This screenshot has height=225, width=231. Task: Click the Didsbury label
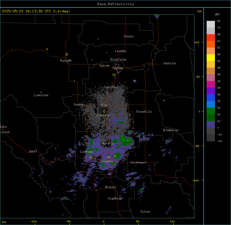tap(103, 115)
